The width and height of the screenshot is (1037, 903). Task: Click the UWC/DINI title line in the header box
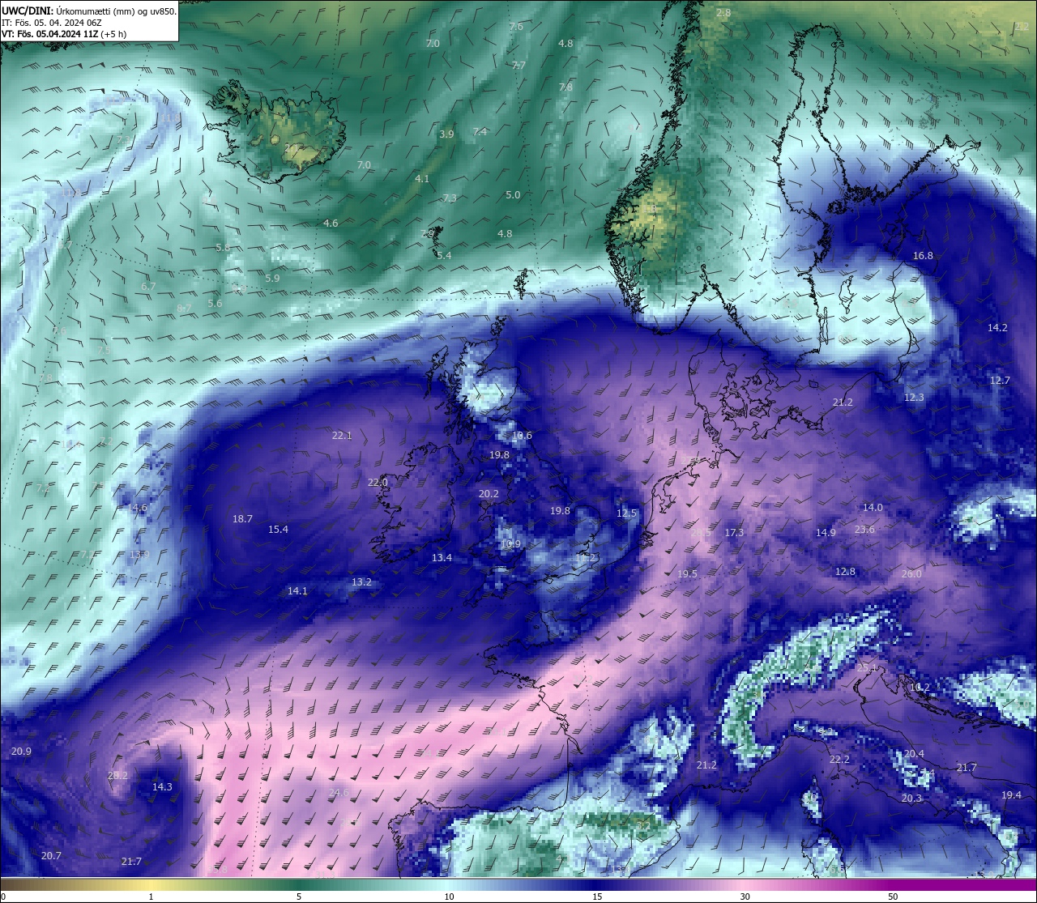click(88, 11)
